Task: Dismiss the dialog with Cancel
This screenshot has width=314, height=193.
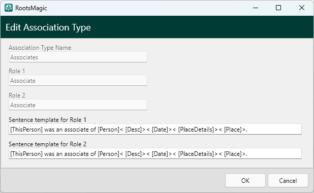Action: pyautogui.click(x=288, y=181)
